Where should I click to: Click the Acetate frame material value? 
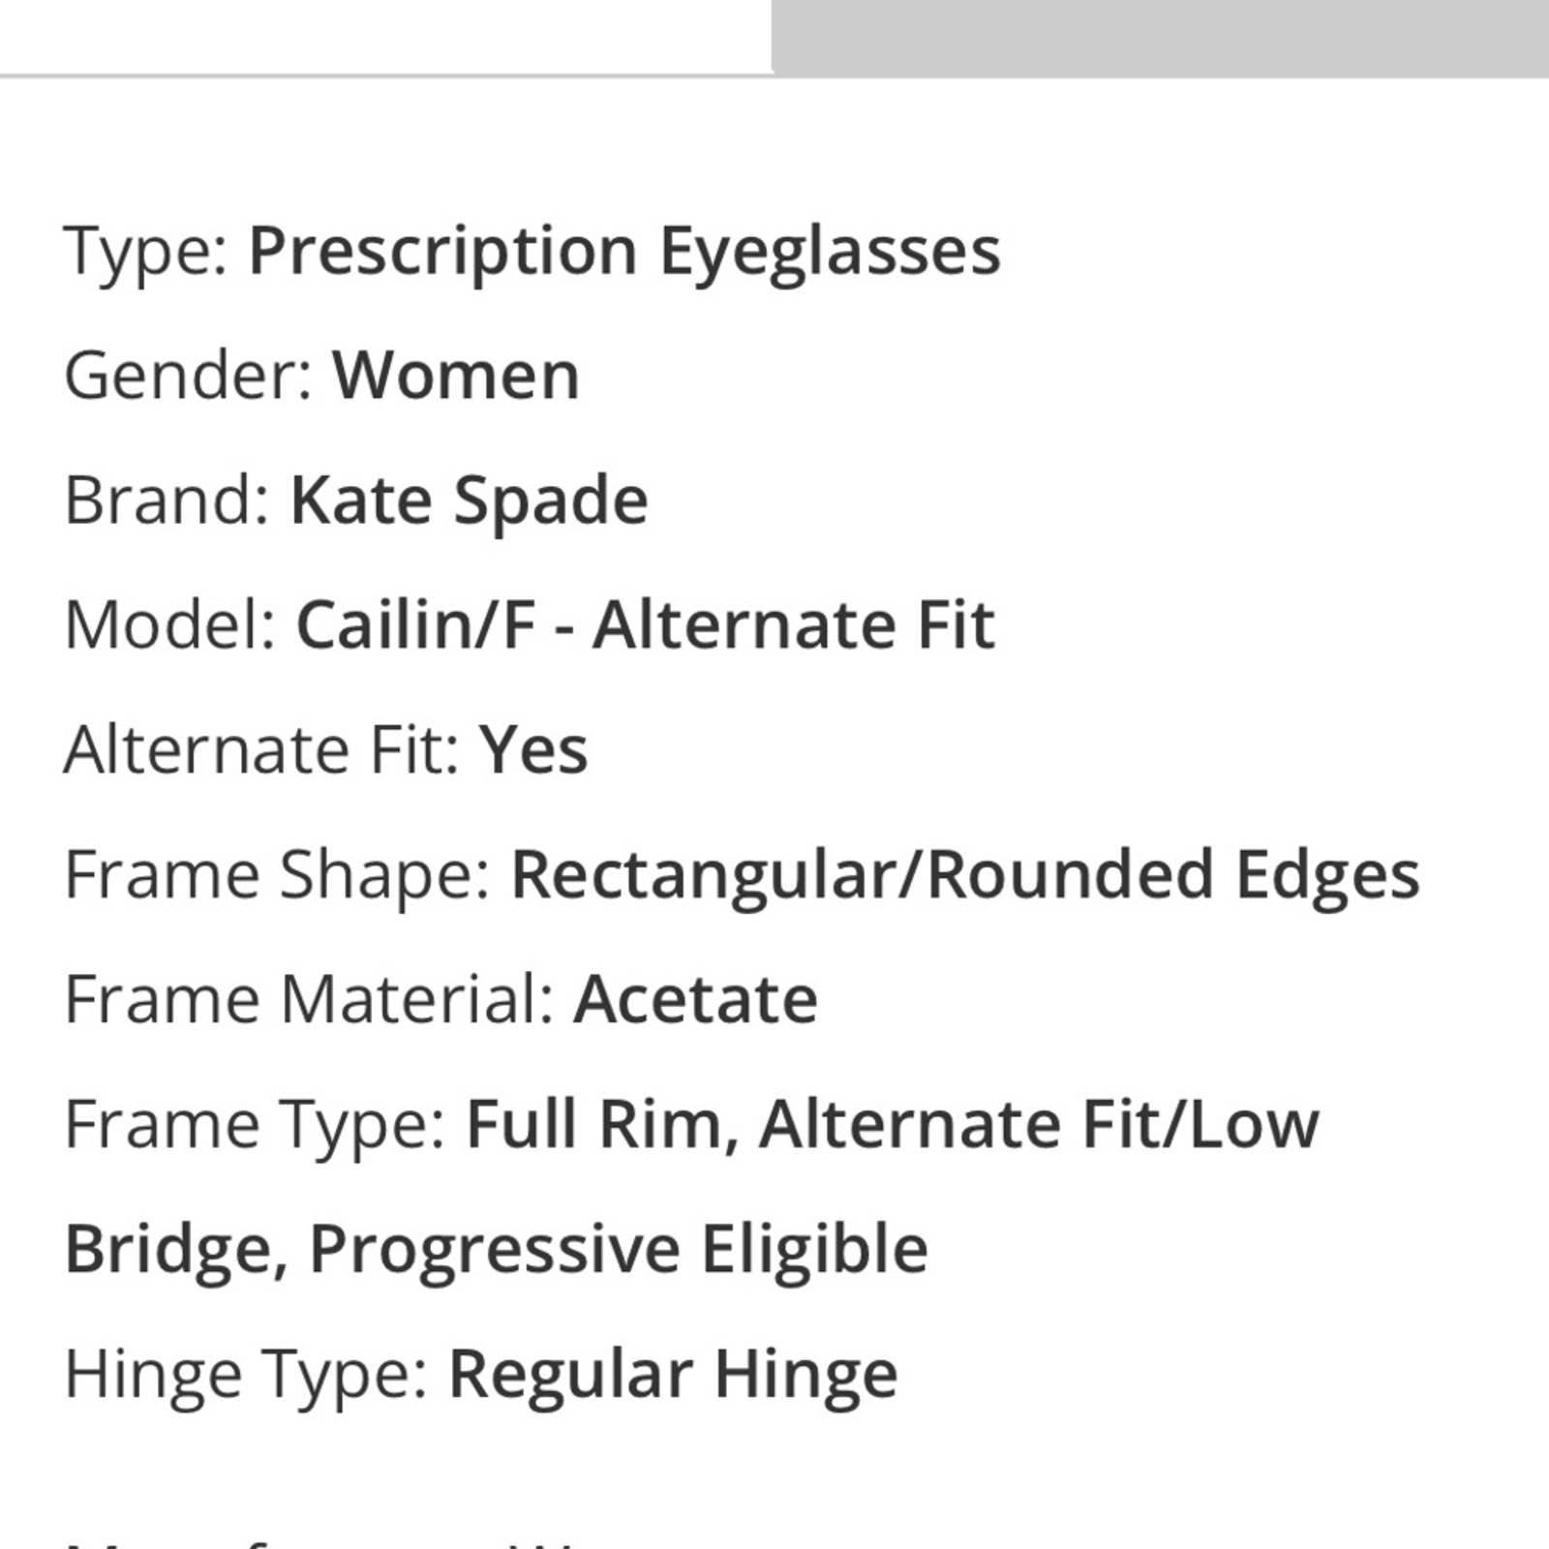696,1000
